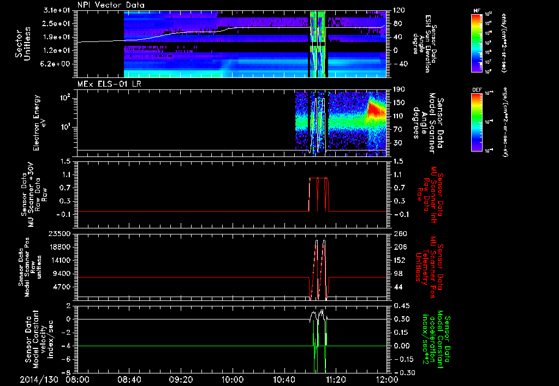Screen dimensions: 559x386
Task: Click the "09:20" time tick label
Action: point(181,379)
